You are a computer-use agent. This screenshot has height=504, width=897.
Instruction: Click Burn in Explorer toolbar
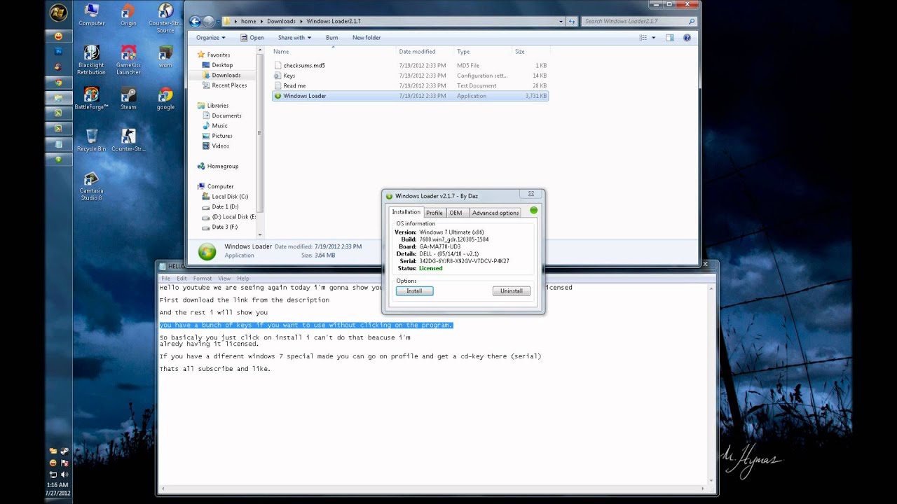[x=331, y=38]
